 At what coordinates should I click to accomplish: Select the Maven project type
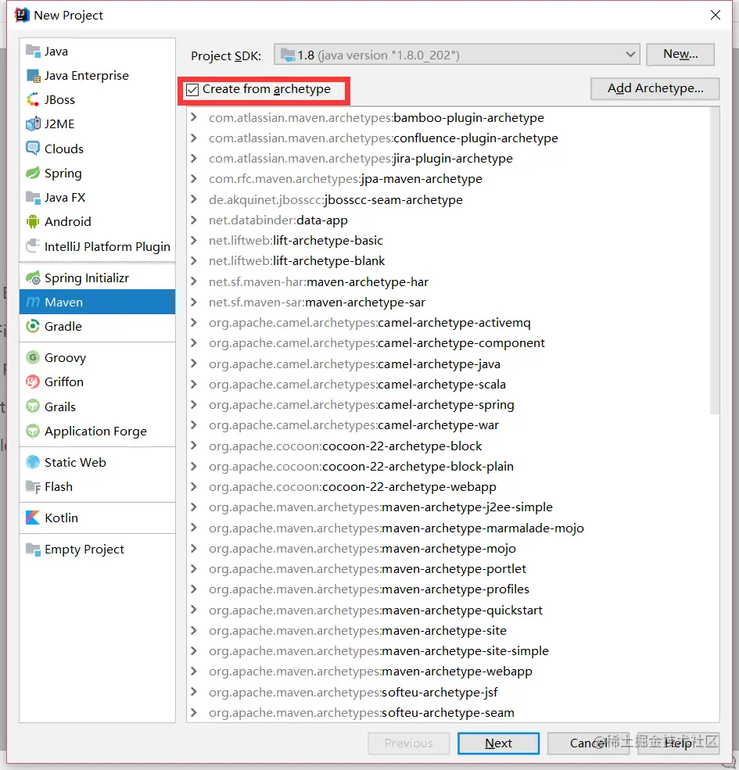tap(97, 302)
